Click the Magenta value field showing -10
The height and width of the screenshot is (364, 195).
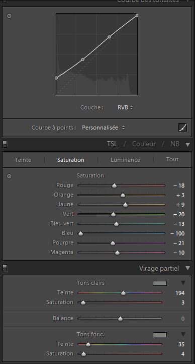tap(179, 253)
